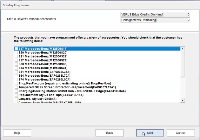Check the S17 Mercedes-Benz(MT2500S17) checkbox

16,49
